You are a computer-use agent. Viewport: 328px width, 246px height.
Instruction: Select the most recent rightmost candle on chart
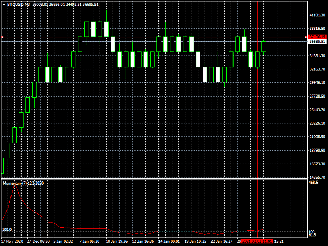point(263,47)
